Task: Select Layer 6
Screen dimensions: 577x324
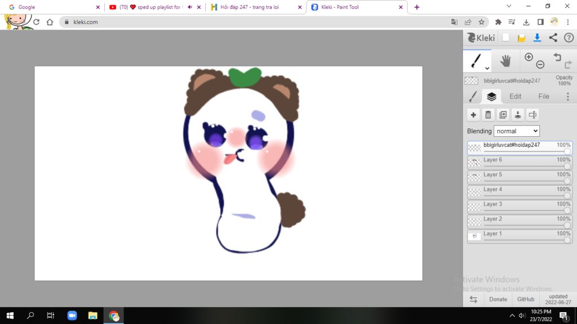Action: click(520, 163)
